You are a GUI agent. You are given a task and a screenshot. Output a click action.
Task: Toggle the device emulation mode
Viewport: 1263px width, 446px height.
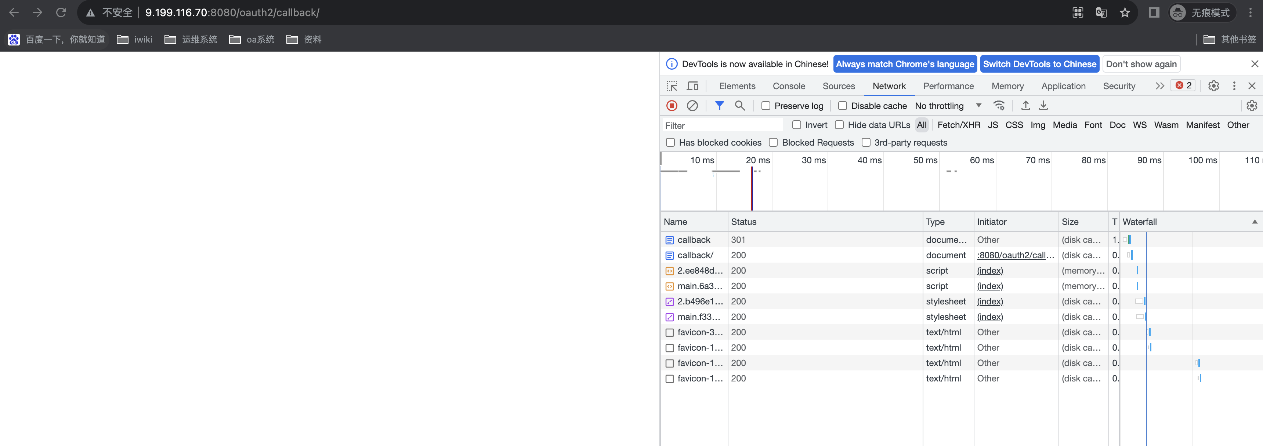tap(692, 86)
